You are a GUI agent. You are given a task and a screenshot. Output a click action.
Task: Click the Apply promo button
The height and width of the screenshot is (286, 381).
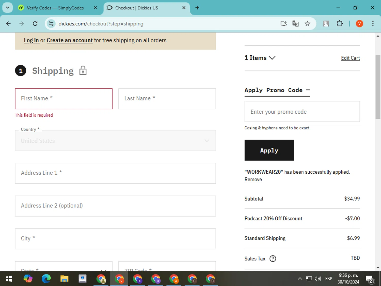coord(269,150)
